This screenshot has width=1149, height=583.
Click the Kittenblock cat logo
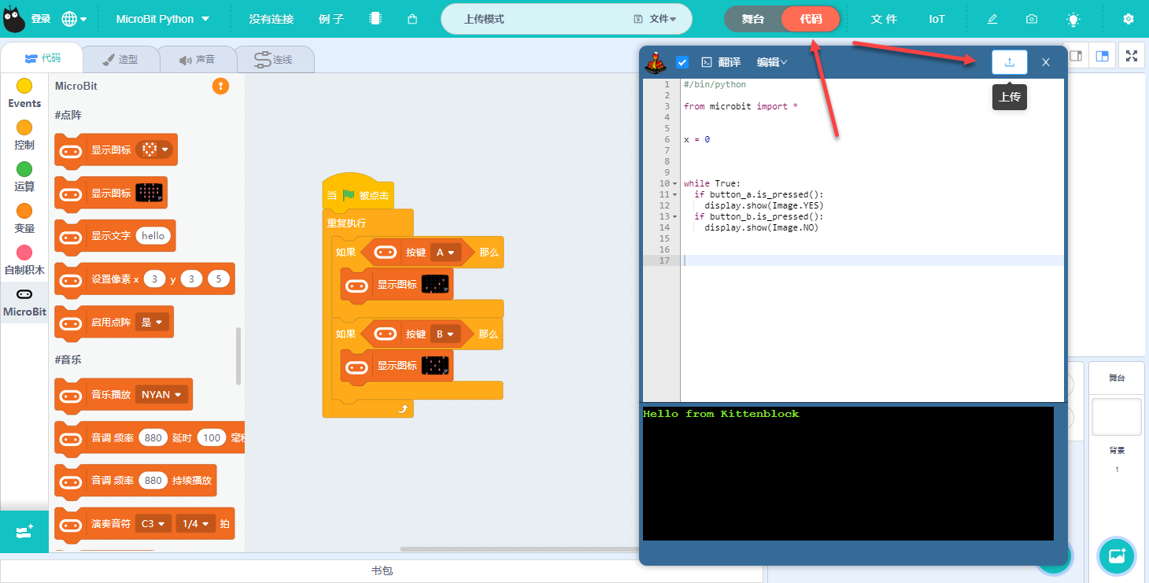point(14,18)
